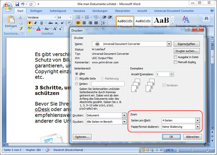Toggle underline formatting U button
The height and width of the screenshot is (155, 217).
(42, 23)
